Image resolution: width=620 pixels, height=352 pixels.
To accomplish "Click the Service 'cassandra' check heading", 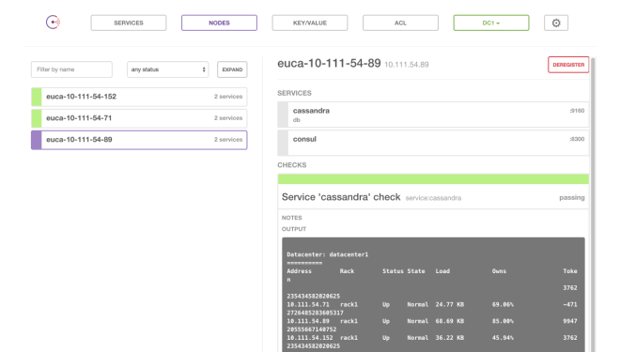I will 341,197.
